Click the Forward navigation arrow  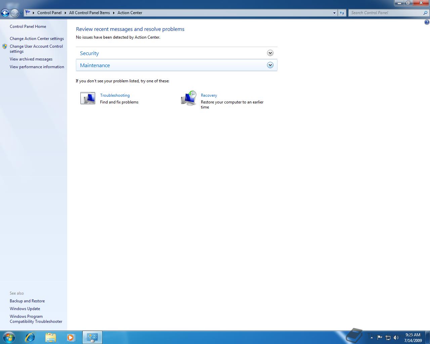point(14,13)
